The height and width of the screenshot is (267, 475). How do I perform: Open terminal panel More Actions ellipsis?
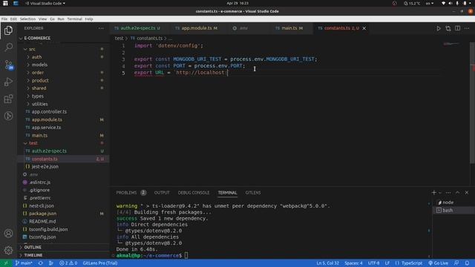[x=448, y=193]
